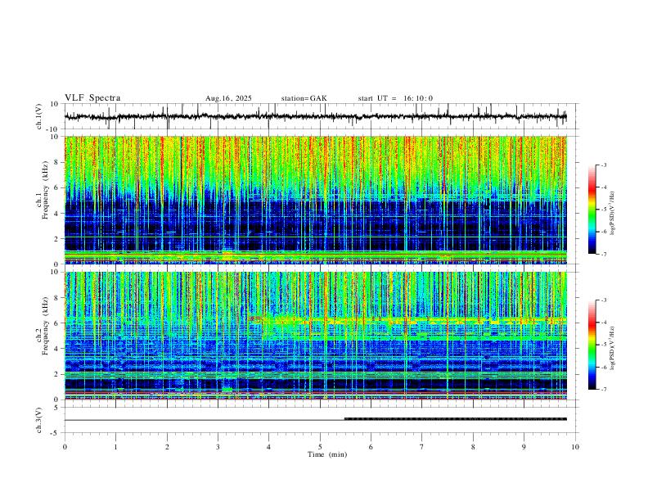This screenshot has height=501, width=648.
Task: Click time axis tick label '5'
Action: pyautogui.click(x=320, y=447)
